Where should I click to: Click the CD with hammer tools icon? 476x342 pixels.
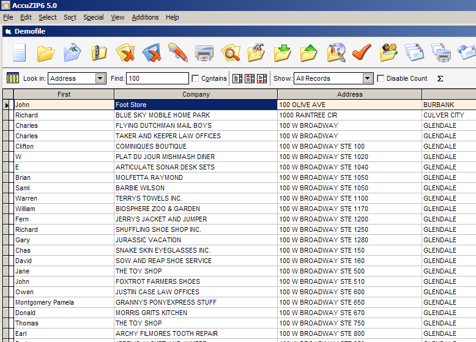pos(336,53)
